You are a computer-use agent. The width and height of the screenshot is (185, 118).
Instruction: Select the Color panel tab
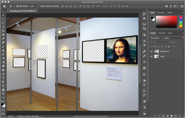click(x=152, y=13)
